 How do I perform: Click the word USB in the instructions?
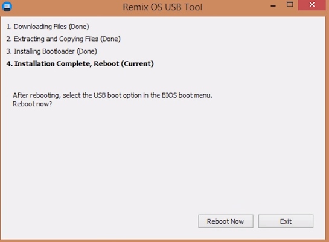(x=100, y=95)
